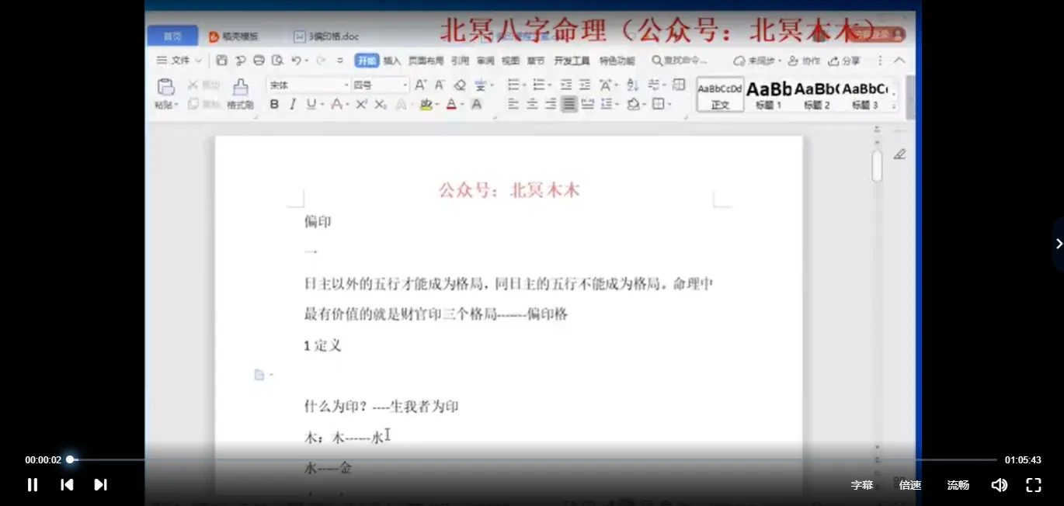Click the Increase Font Size A+ icon

click(x=420, y=85)
